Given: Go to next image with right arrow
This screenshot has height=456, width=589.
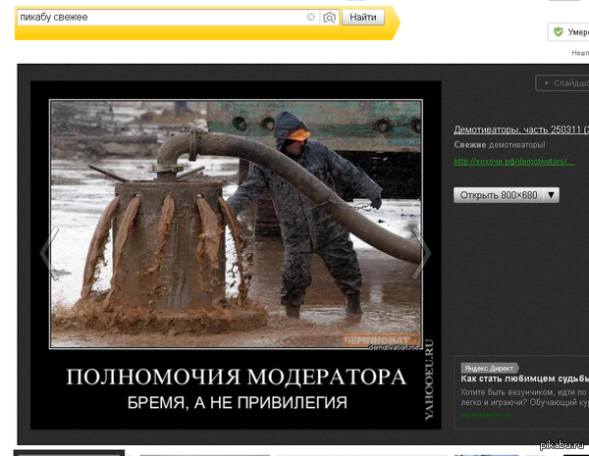Looking at the screenshot, I should pos(420,254).
